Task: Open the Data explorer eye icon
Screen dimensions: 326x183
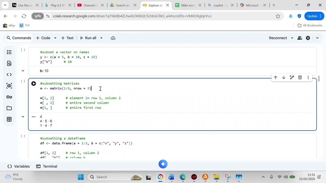Action: pos(9,86)
